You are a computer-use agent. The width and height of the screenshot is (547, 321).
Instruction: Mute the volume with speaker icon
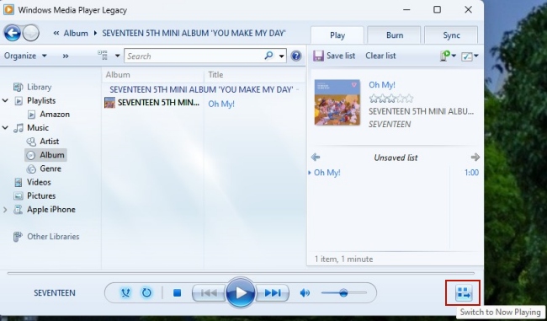[x=305, y=292]
